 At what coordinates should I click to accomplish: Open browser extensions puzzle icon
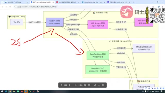point(153,7)
